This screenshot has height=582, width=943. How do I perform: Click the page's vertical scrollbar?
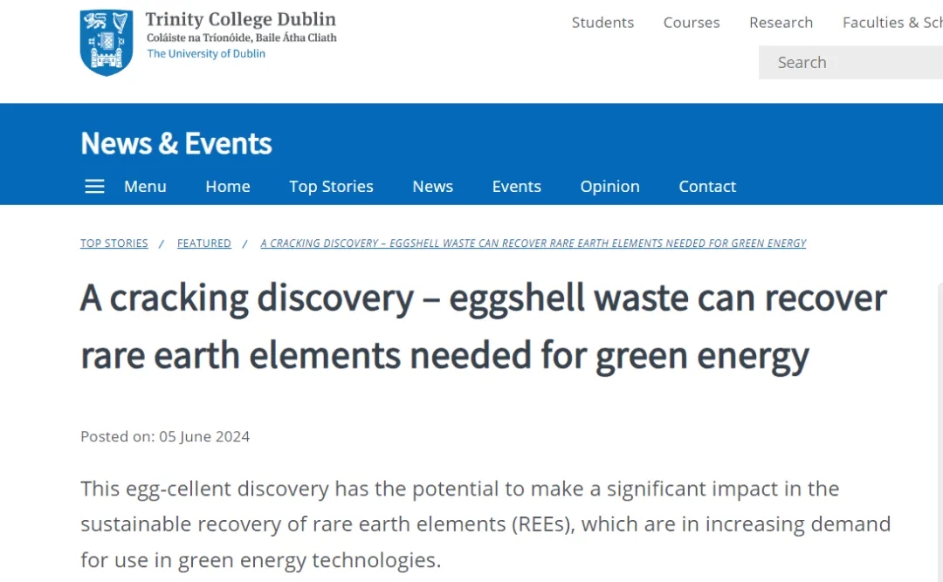tap(940, 432)
